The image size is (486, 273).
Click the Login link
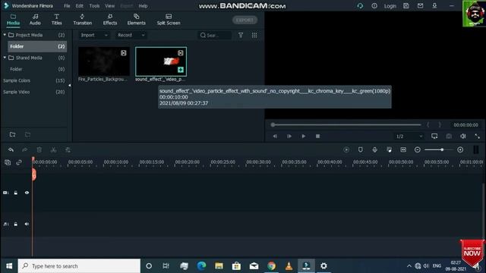coord(390,6)
